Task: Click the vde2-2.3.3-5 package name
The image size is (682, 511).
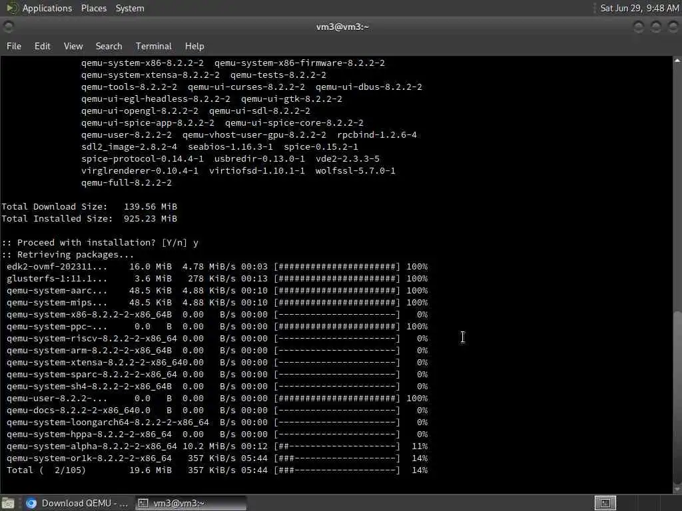Action: coord(348,158)
